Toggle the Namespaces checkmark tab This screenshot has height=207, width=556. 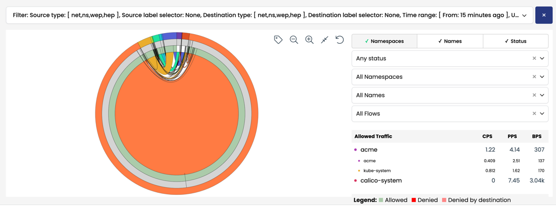tap(384, 41)
